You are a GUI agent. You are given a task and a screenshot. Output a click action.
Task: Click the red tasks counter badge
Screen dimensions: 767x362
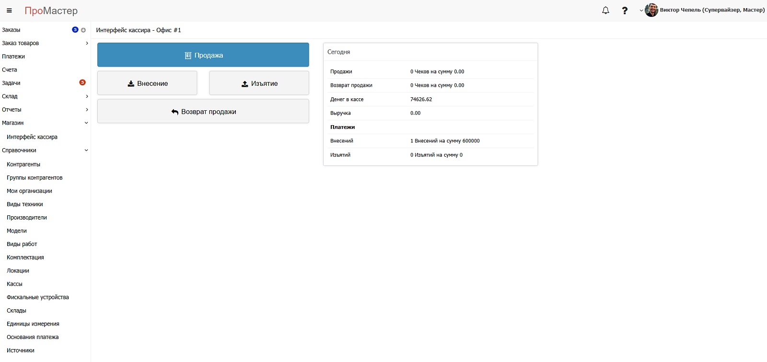pos(82,82)
